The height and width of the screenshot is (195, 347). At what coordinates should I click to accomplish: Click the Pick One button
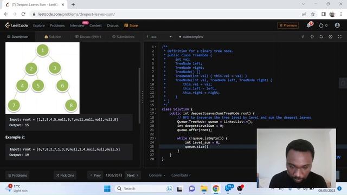tap(65, 175)
